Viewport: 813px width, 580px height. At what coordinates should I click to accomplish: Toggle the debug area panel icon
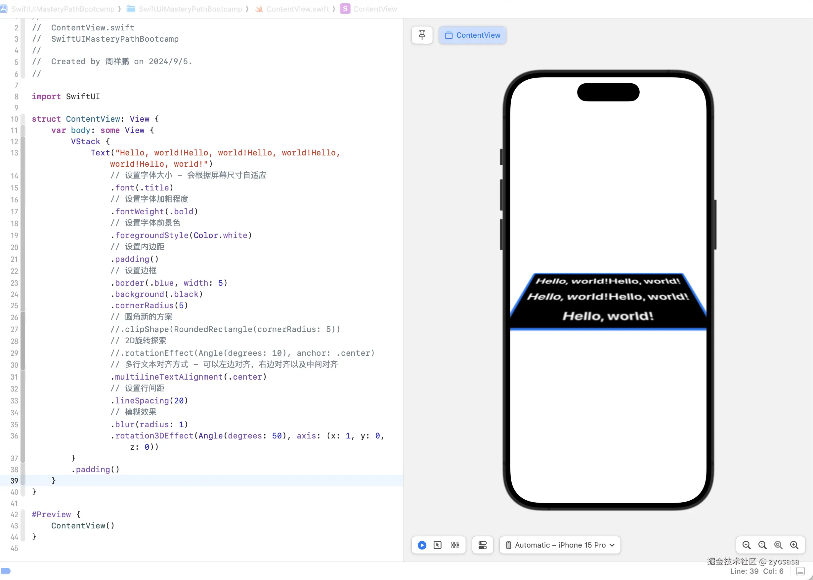point(800,571)
